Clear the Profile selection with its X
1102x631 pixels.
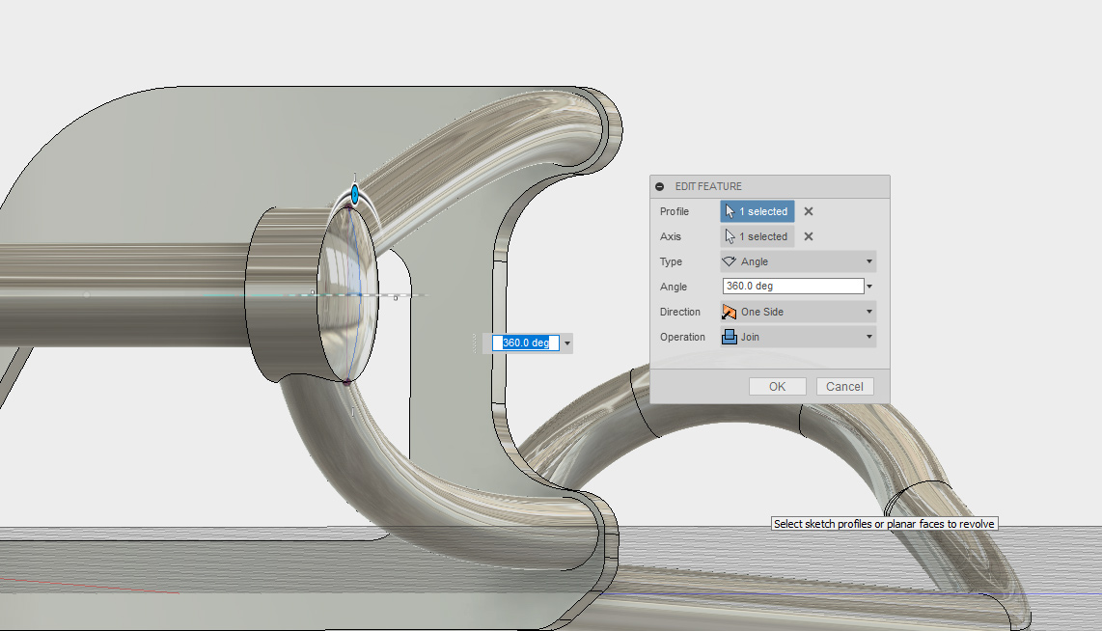coord(809,212)
